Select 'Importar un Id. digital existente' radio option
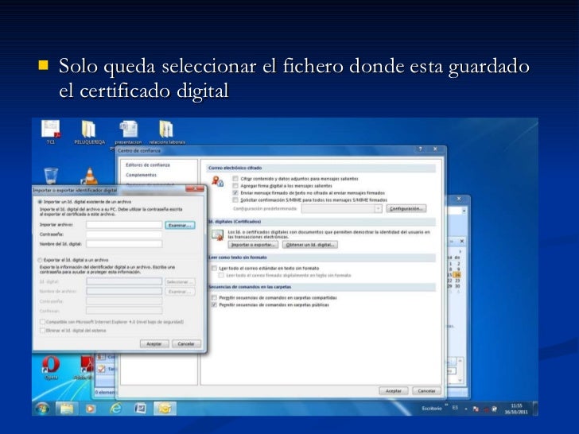 click(x=41, y=202)
